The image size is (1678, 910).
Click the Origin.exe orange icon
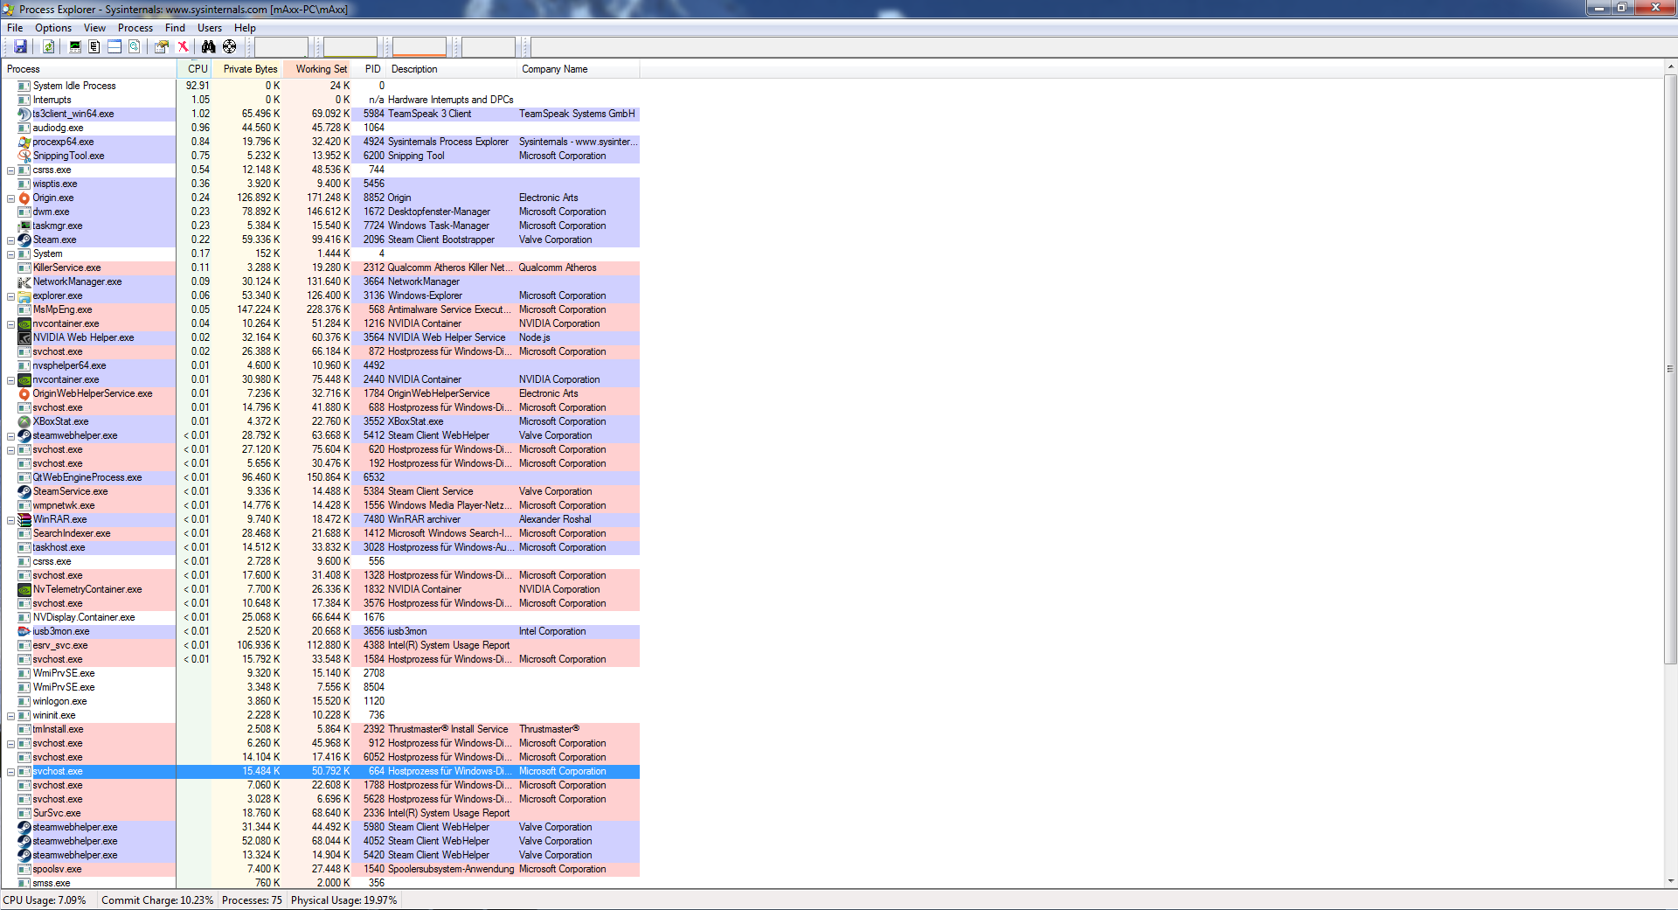[x=24, y=198]
